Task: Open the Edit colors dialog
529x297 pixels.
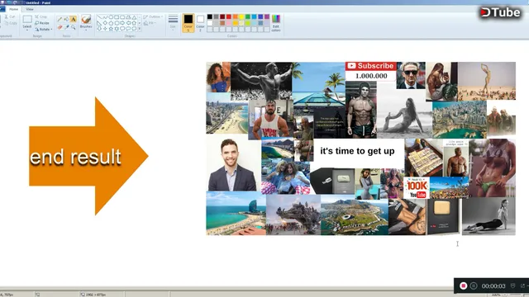Action: [276, 23]
